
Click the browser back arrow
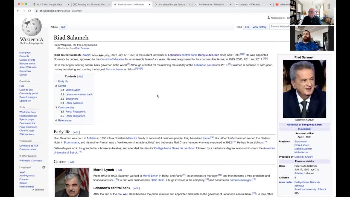[18, 11]
